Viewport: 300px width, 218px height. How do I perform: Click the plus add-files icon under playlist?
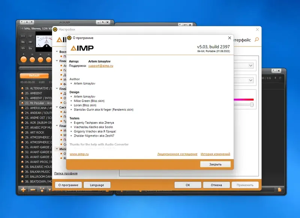coord(23,190)
